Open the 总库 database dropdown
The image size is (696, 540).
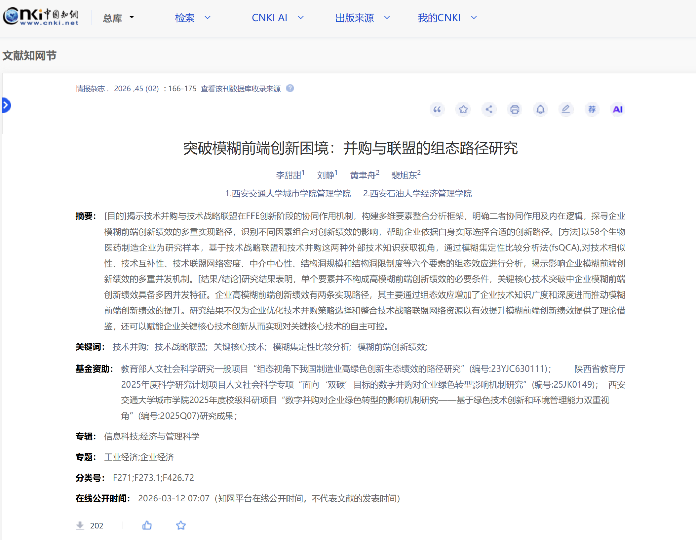coord(119,18)
